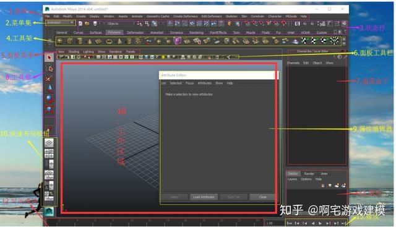Toggle the viewport grid icon

(98, 57)
